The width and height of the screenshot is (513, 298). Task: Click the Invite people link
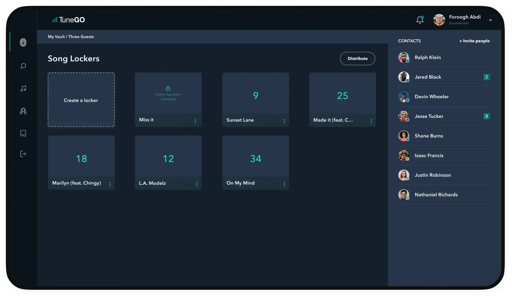[x=474, y=41]
